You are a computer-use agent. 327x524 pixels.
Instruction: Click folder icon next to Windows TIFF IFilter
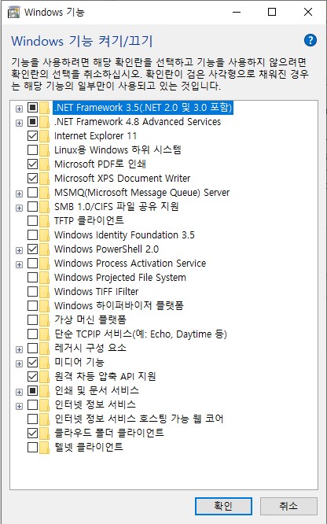click(x=44, y=292)
